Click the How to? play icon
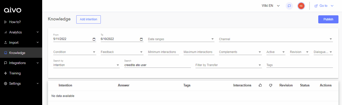This screenshot has width=342, height=105. pos(6,22)
